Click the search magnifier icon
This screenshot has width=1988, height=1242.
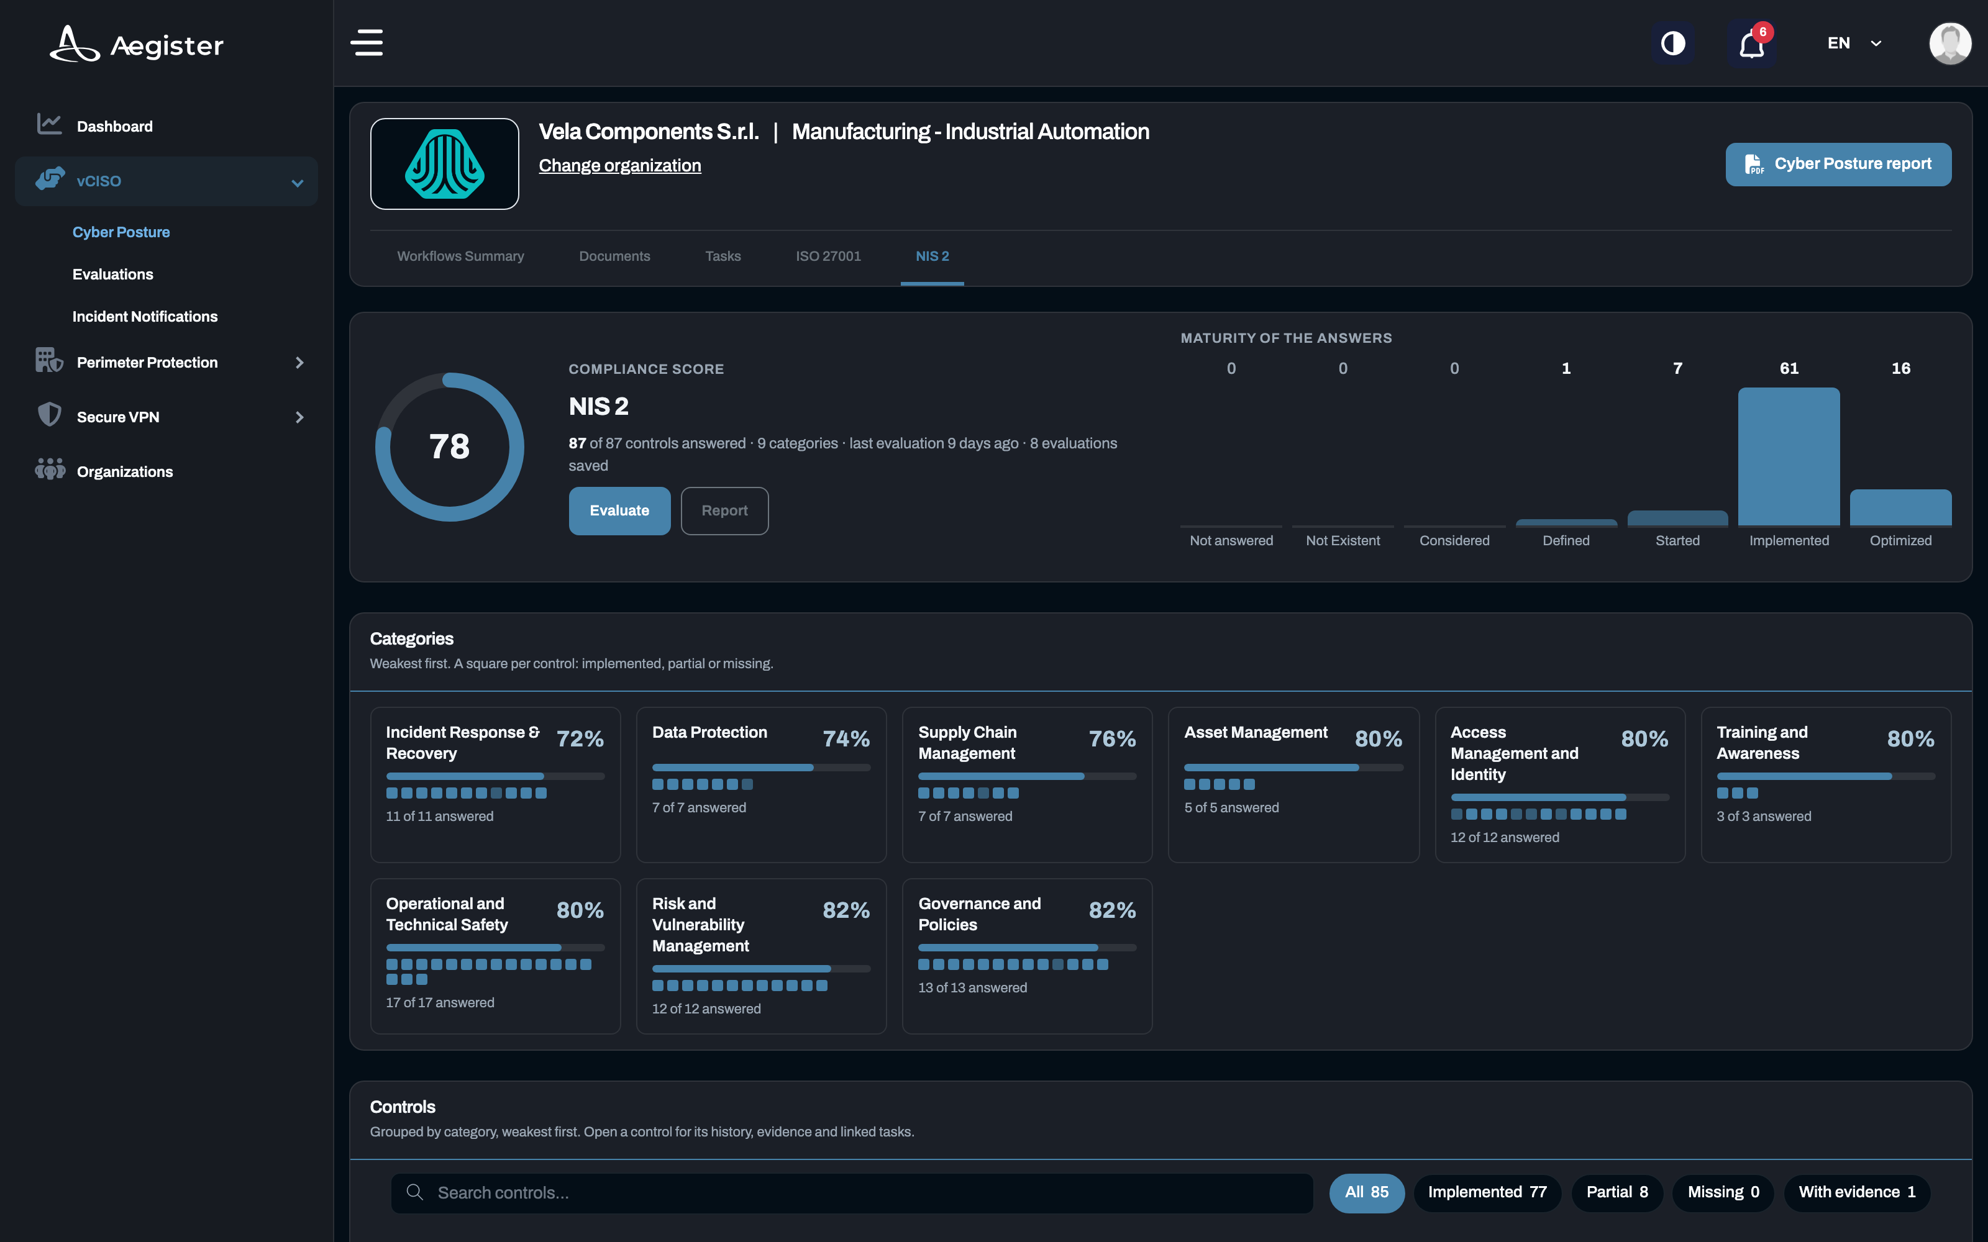coord(415,1192)
